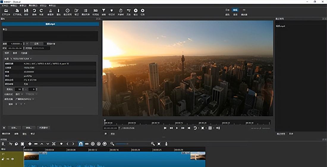Open the Edit menu
This screenshot has width=327, height=167.
tap(14, 6)
